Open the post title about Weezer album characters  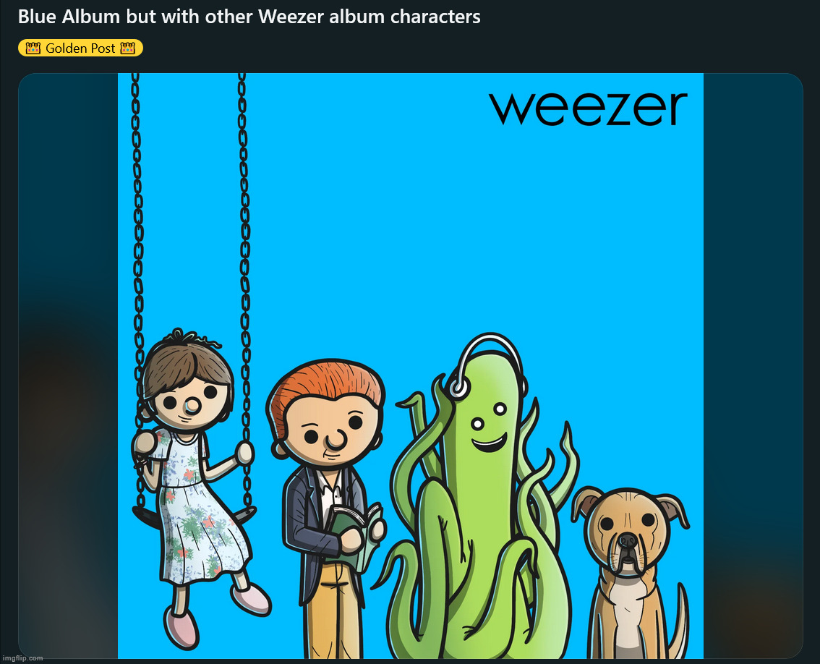coord(249,17)
